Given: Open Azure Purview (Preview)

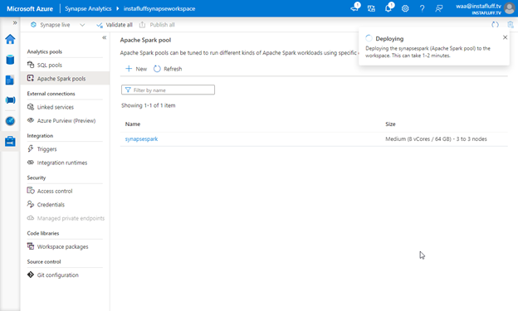Looking at the screenshot, I should click(65, 120).
